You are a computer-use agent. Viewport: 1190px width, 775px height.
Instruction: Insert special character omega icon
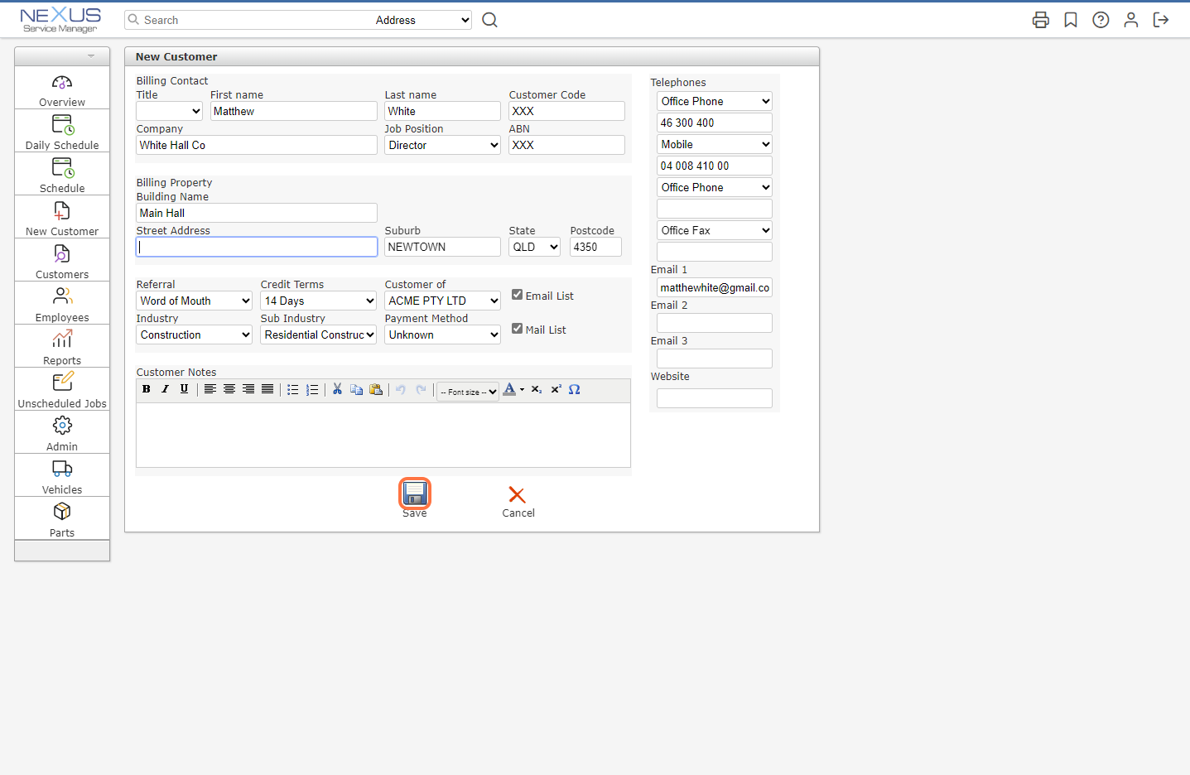point(575,389)
